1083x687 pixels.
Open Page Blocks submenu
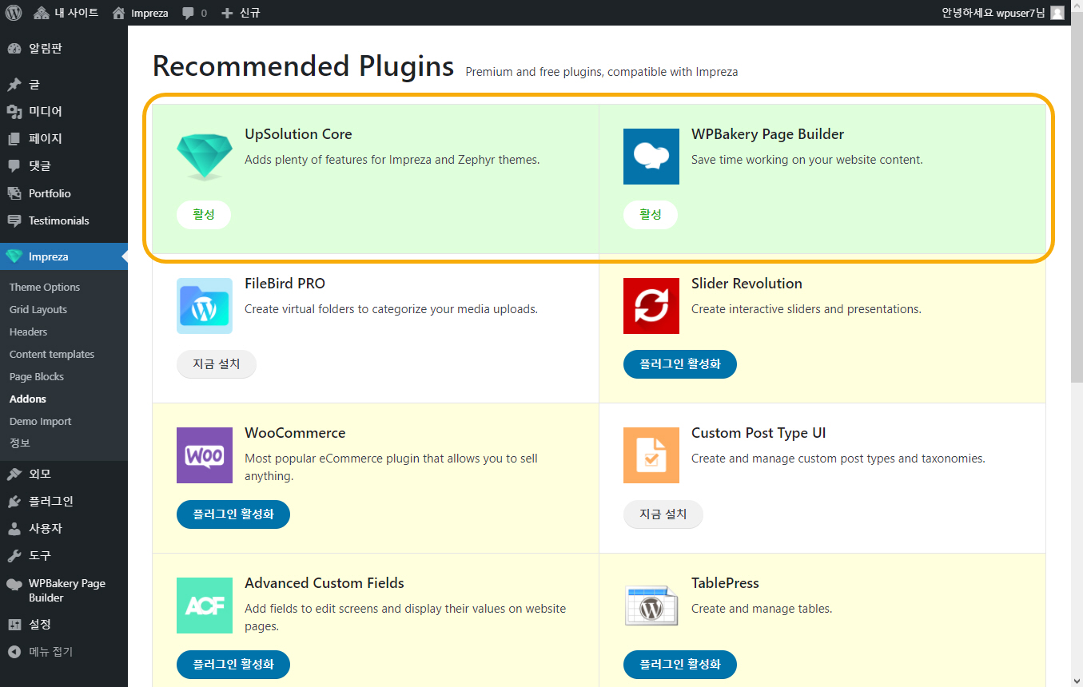(x=37, y=377)
